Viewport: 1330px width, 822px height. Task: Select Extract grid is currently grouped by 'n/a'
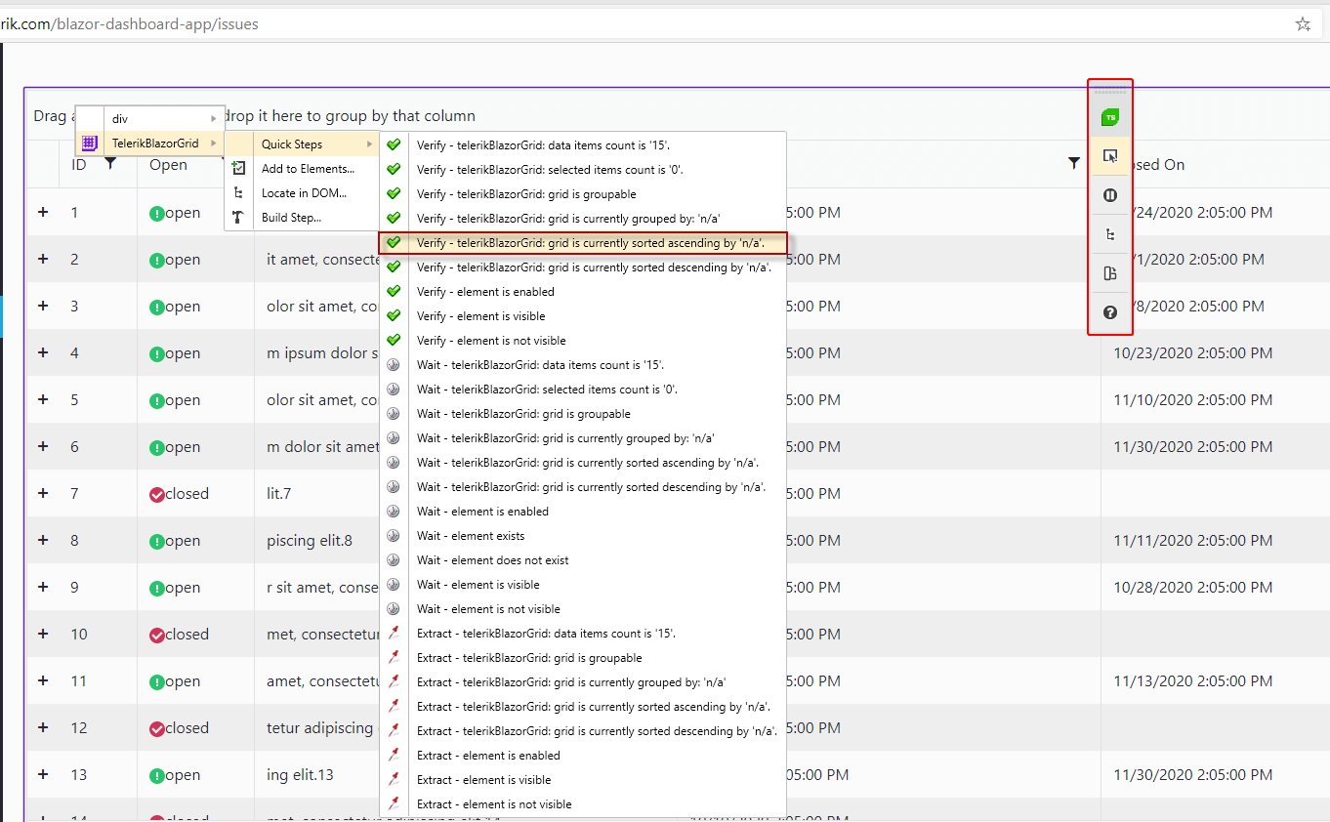pyautogui.click(x=583, y=681)
